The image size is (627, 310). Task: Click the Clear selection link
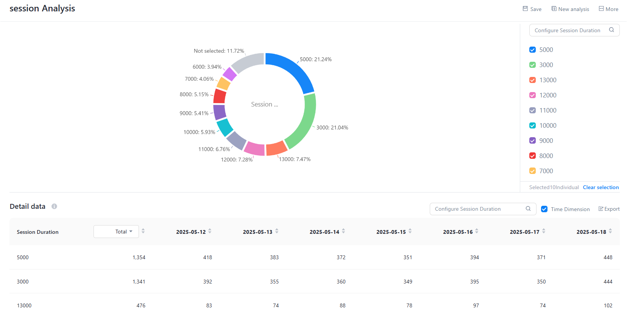click(601, 187)
